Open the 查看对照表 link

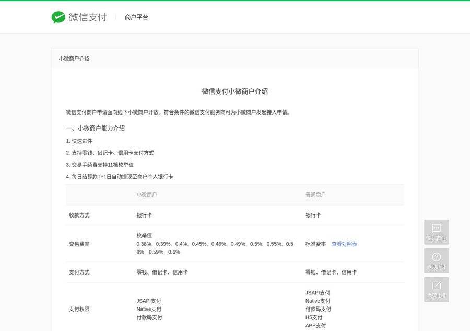[344, 244]
